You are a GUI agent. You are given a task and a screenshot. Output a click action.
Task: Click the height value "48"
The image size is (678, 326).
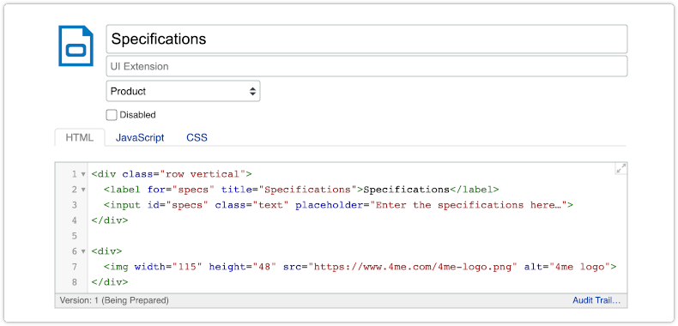(x=264, y=267)
